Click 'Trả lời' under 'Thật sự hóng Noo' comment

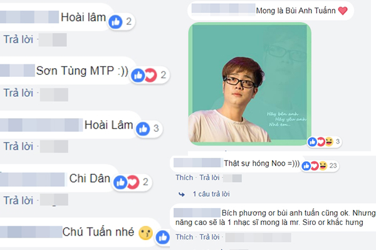click(209, 177)
